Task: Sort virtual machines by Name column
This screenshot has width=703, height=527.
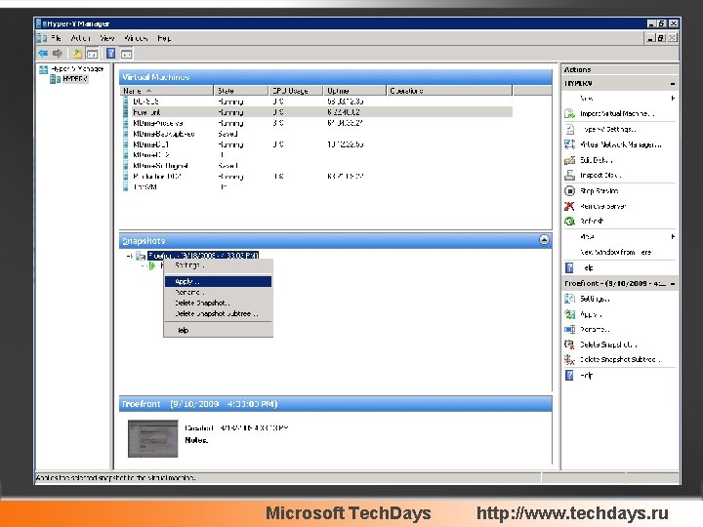Action: (x=166, y=91)
